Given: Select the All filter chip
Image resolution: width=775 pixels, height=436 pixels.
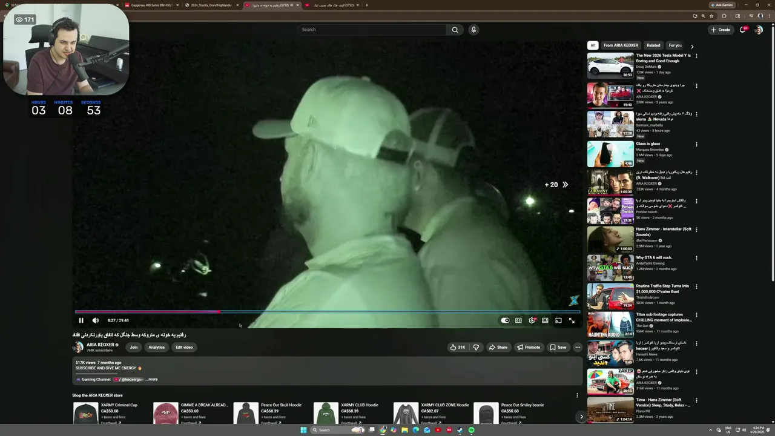Looking at the screenshot, I should tap(593, 45).
